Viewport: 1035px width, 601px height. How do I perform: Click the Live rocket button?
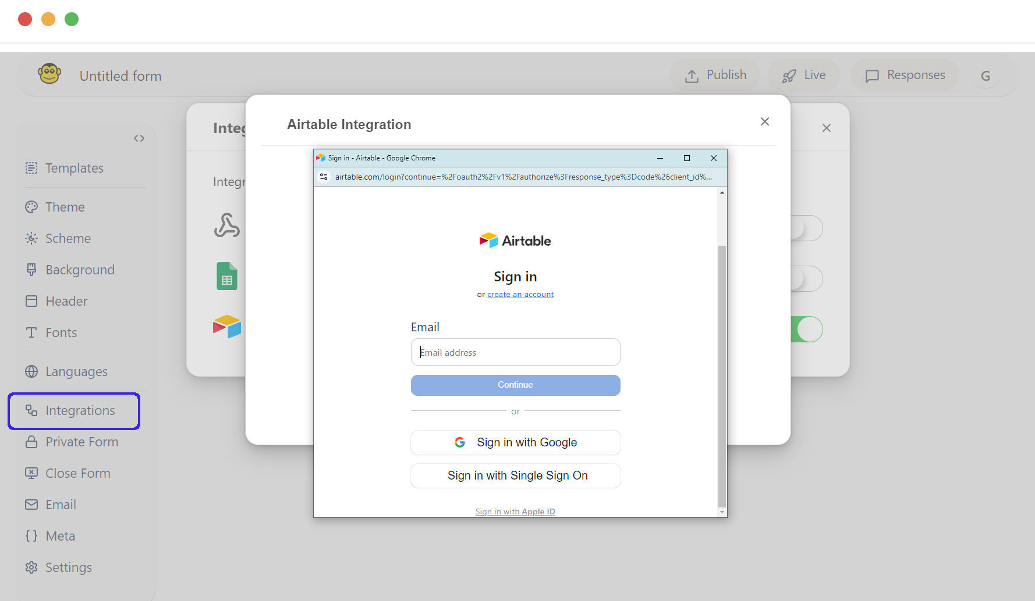[803, 75]
